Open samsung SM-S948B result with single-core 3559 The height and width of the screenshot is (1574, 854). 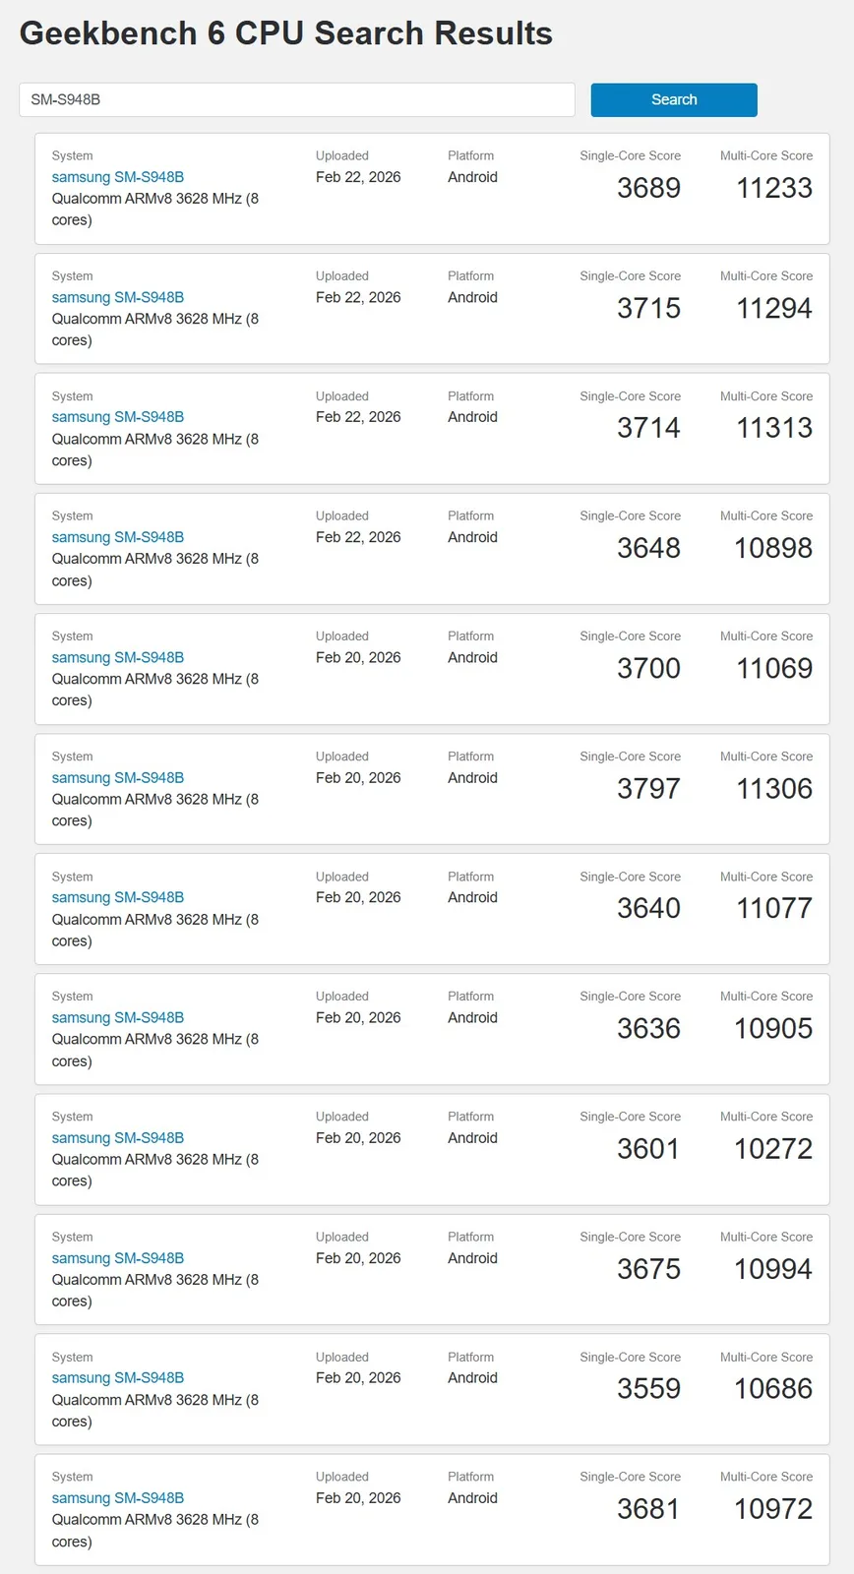click(x=118, y=1378)
